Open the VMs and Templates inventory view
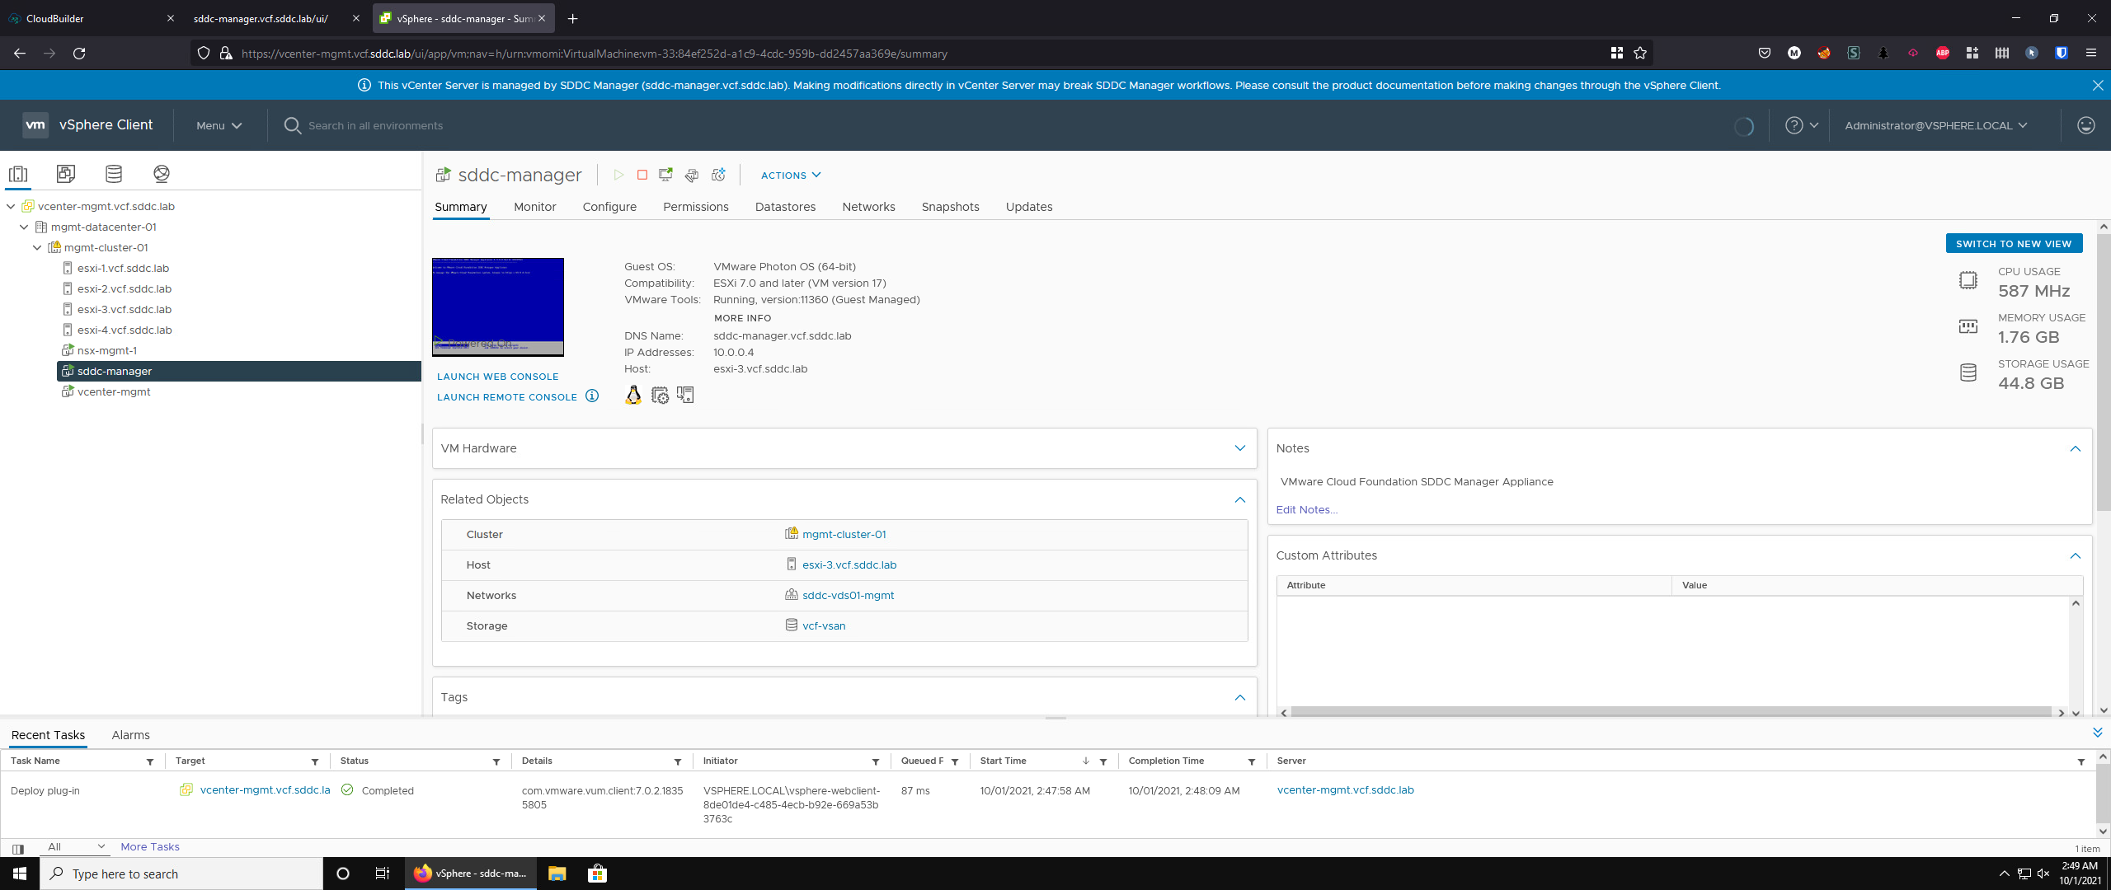 66,174
